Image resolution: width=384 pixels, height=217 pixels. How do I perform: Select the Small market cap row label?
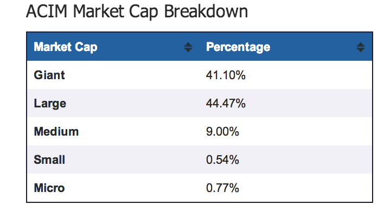pyautogui.click(x=49, y=159)
